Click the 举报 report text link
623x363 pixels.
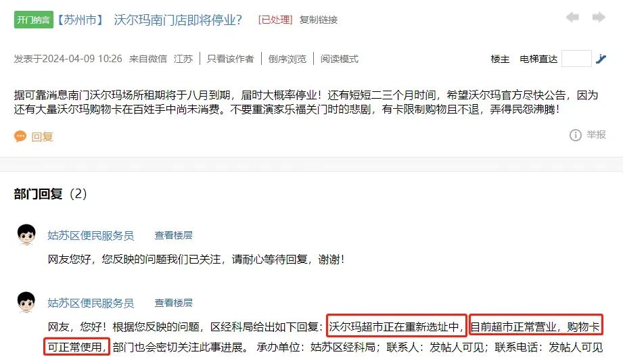click(596, 135)
